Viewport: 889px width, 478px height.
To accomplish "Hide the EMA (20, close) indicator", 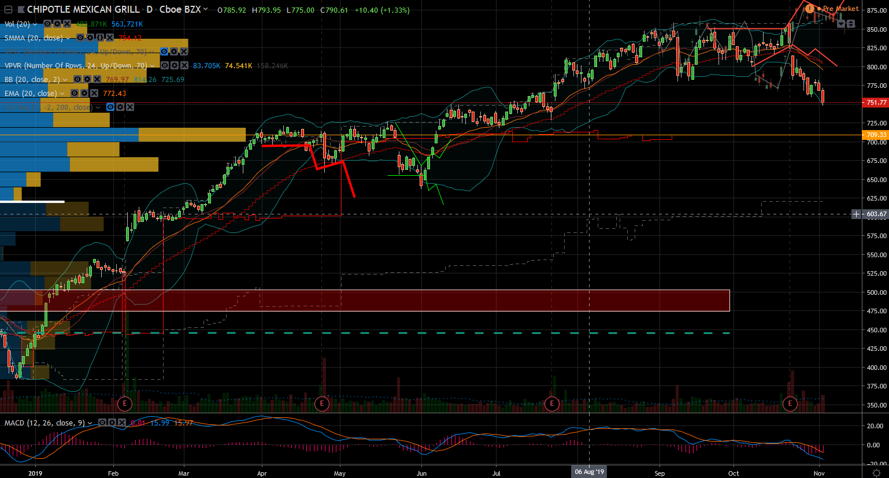I will click(x=75, y=93).
